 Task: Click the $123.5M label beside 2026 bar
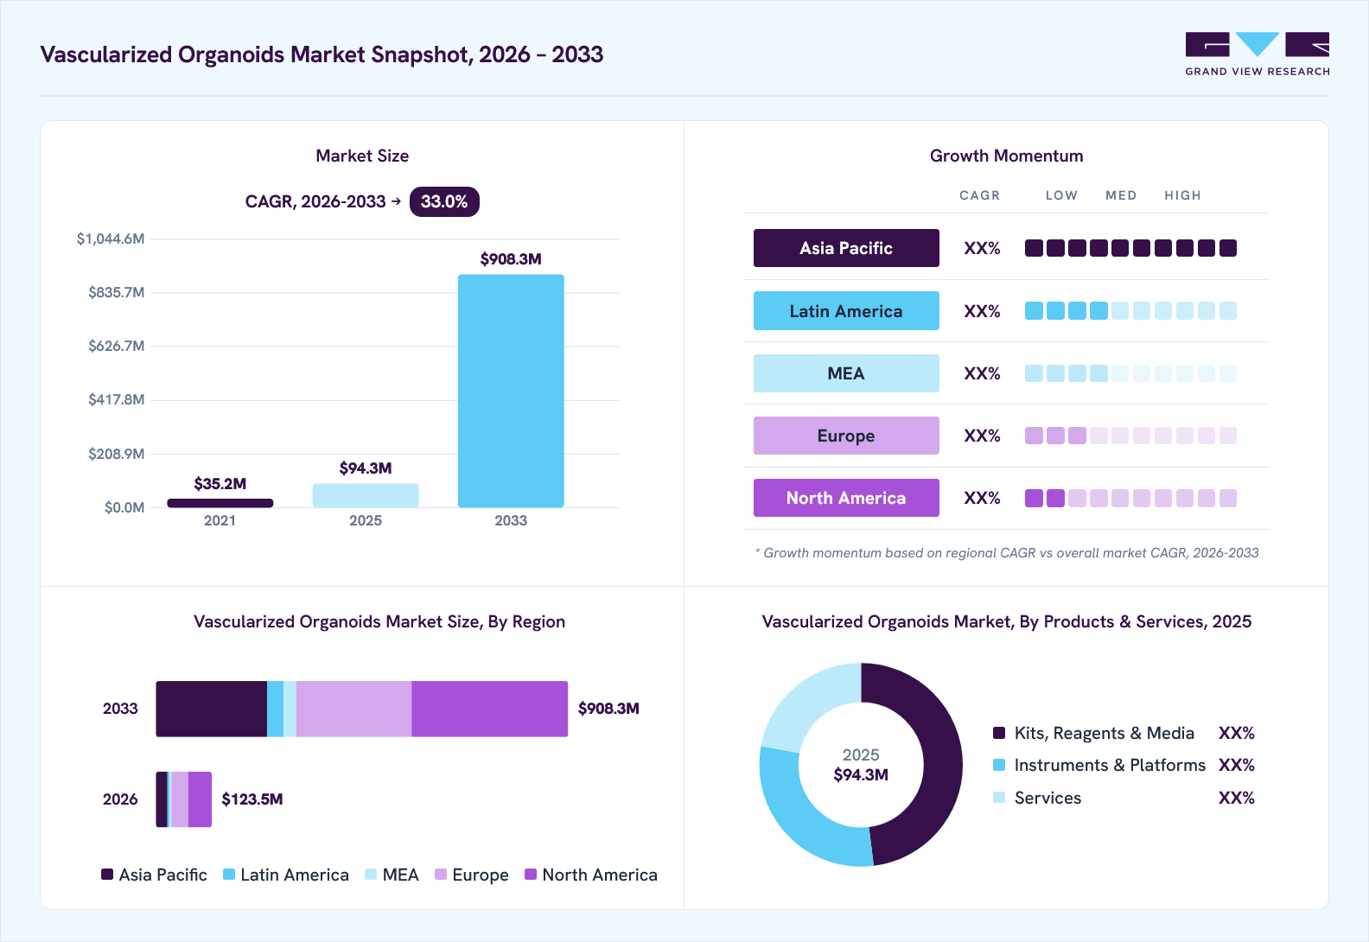[x=252, y=799]
